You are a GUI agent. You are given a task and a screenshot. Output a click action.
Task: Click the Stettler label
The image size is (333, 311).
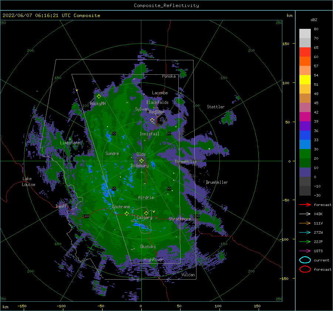point(216,107)
